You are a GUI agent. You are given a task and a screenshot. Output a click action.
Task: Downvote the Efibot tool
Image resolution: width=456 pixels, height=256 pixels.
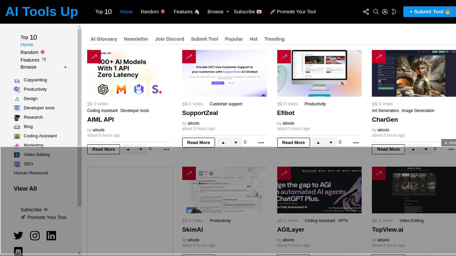pyautogui.click(x=331, y=142)
